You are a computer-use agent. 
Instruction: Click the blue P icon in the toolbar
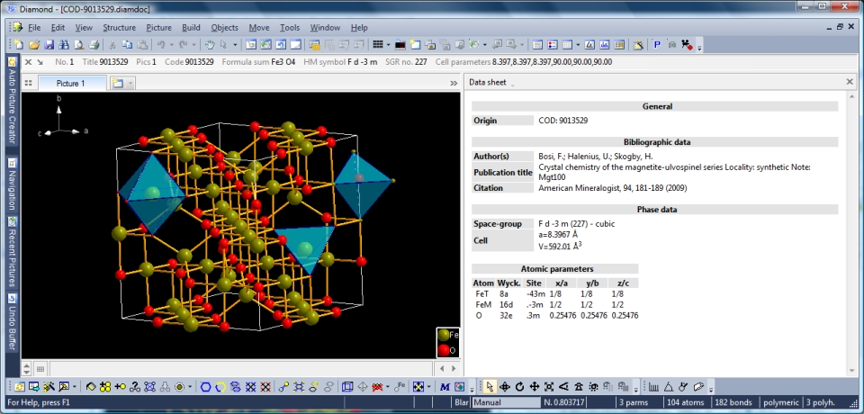(656, 44)
